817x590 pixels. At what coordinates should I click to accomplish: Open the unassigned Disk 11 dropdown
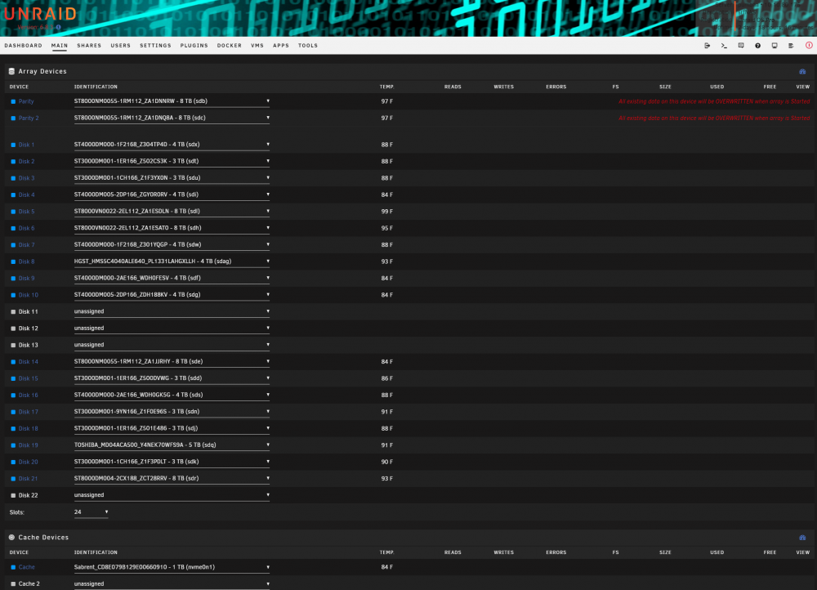coord(172,311)
